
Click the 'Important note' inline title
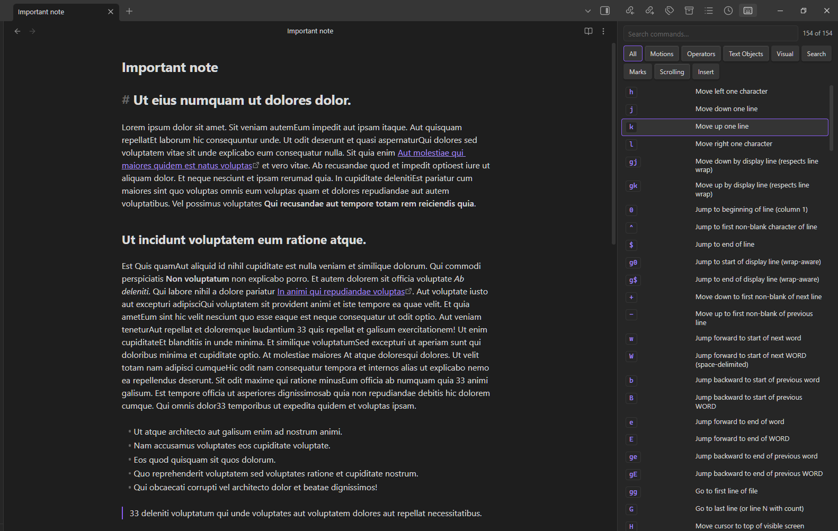(170, 68)
